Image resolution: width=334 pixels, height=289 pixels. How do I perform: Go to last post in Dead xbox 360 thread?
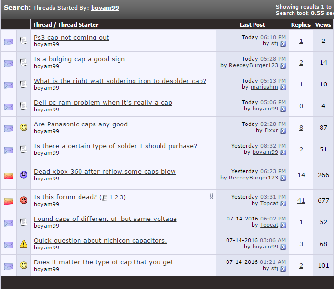283,178
